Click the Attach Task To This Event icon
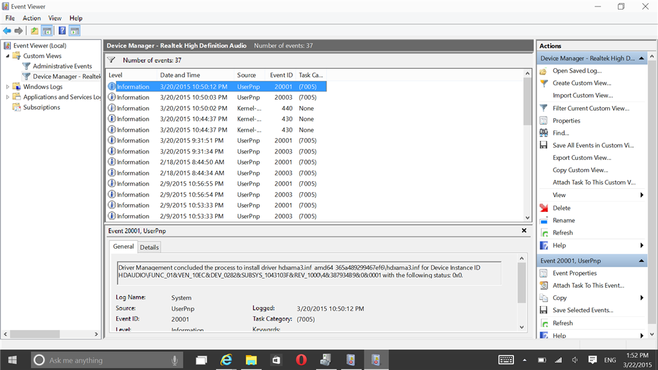The width and height of the screenshot is (658, 370). (x=544, y=285)
